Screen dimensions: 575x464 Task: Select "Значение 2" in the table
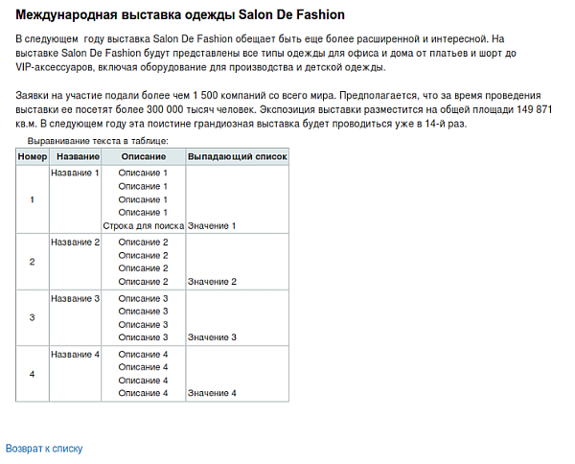coord(212,282)
